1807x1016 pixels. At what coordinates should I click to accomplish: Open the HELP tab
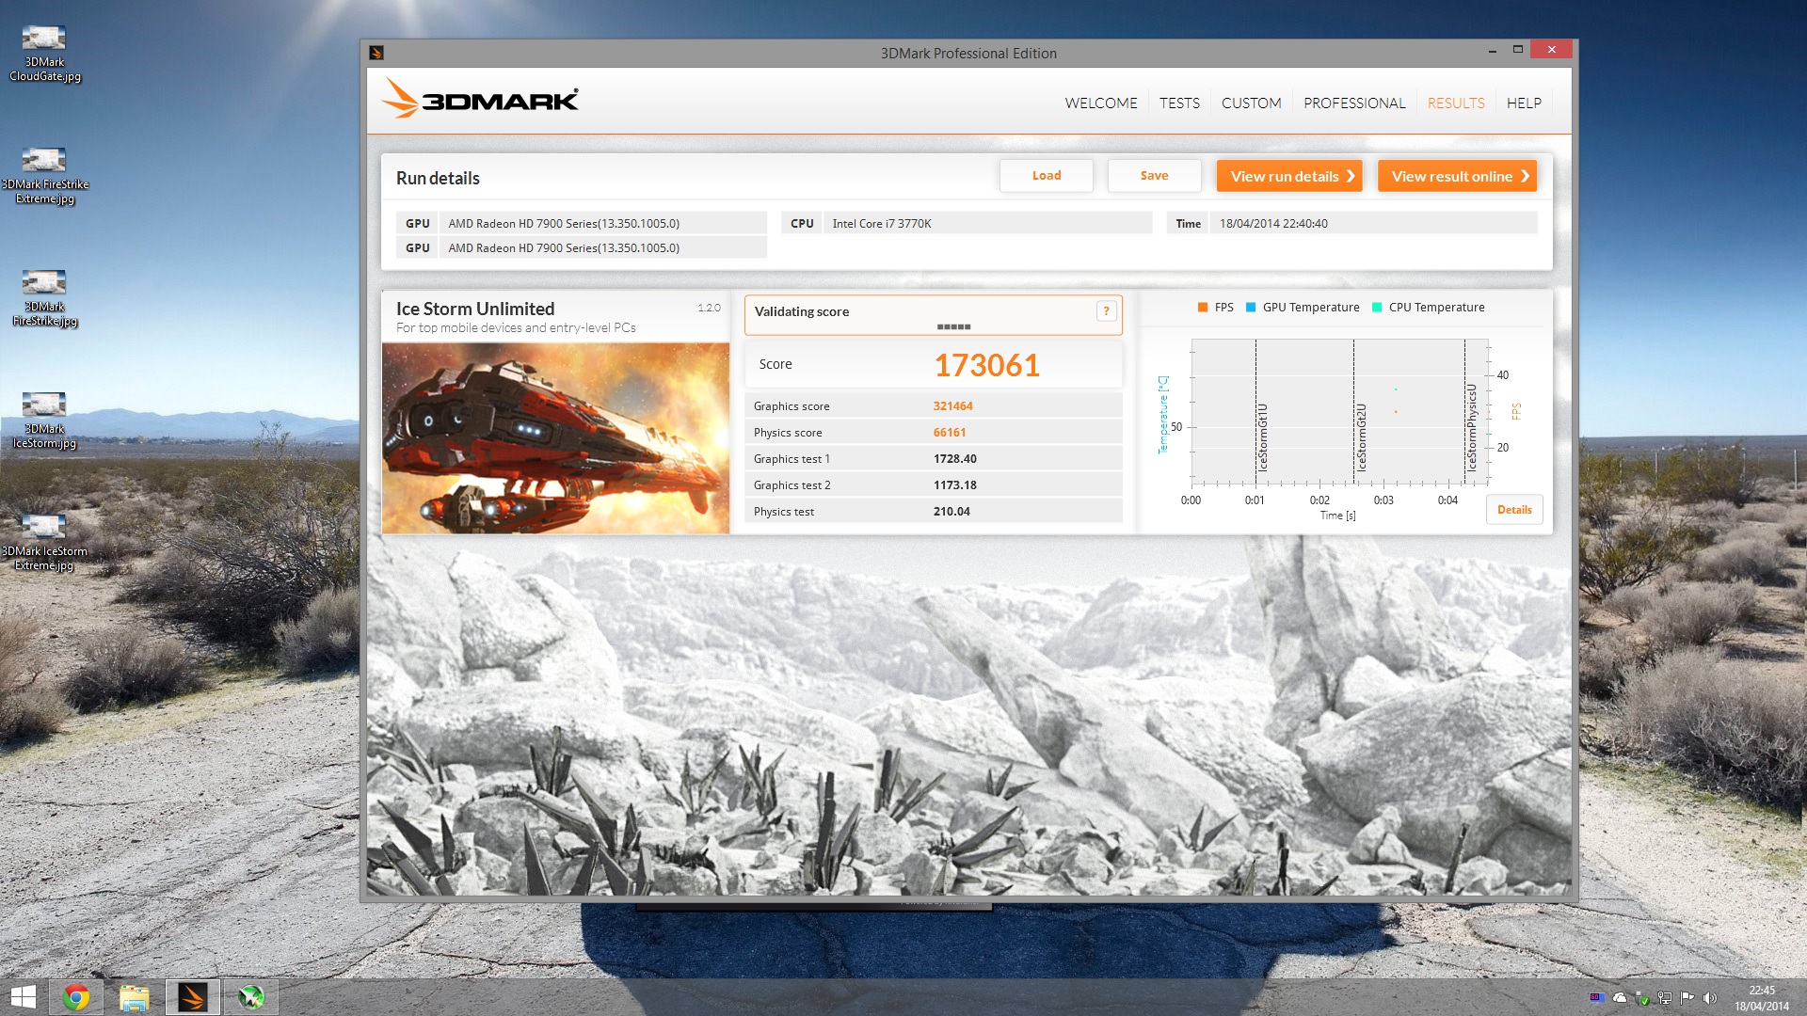coord(1524,103)
